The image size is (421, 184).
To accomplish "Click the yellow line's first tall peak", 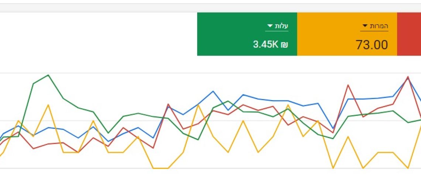I will (x=48, y=105).
